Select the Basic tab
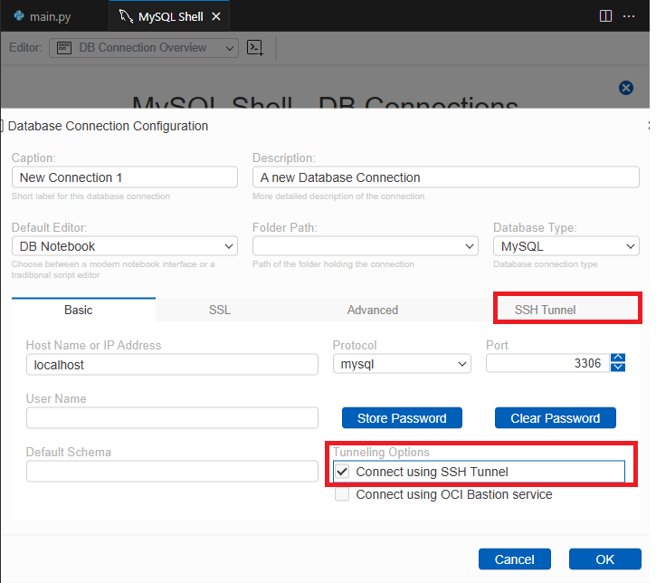656x583 pixels. [83, 310]
